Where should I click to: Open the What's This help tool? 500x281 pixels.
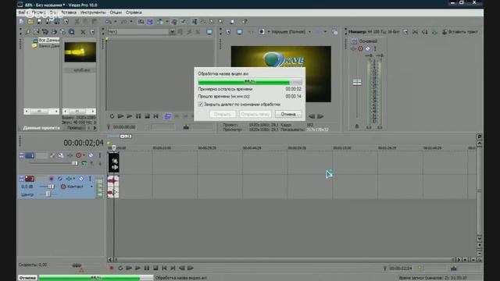coord(245,22)
